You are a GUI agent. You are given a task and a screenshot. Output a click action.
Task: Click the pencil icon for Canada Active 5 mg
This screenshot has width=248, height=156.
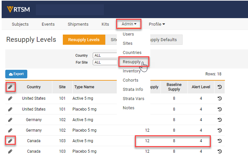(x=10, y=141)
